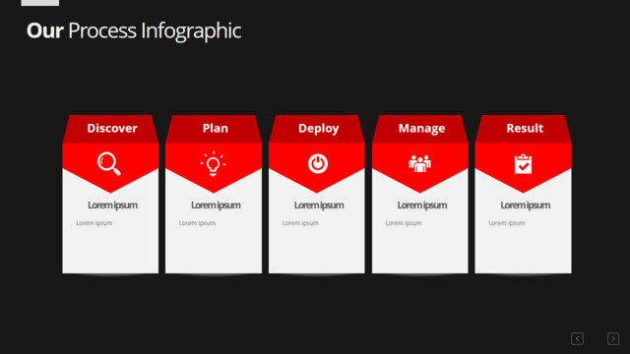630x354 pixels.
Task: Select the Plan header label
Action: coord(216,128)
